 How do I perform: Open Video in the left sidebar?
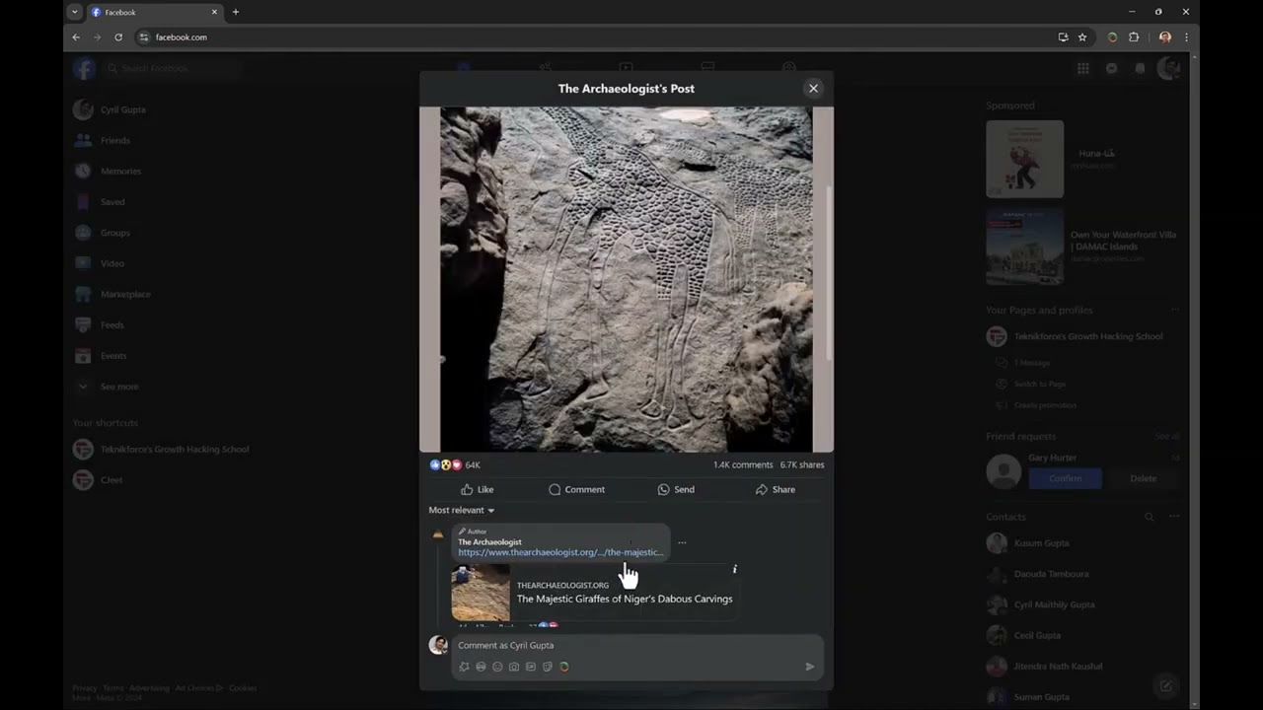coord(99,263)
